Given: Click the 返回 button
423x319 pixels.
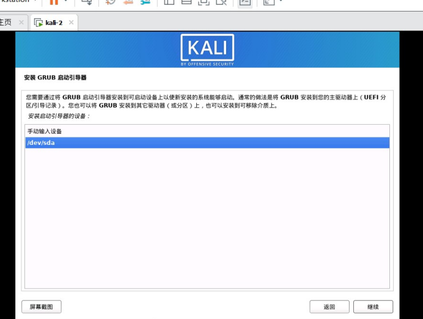Looking at the screenshot, I should [x=329, y=307].
